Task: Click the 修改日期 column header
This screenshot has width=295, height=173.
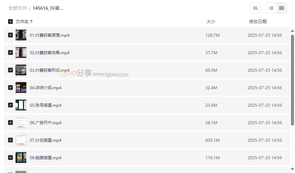Action: pos(258,22)
